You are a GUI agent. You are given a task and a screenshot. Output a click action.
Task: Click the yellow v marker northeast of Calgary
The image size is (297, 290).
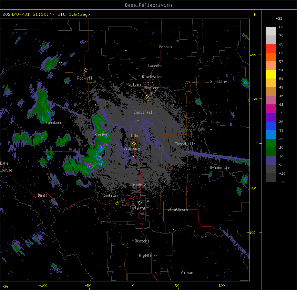click(148, 201)
